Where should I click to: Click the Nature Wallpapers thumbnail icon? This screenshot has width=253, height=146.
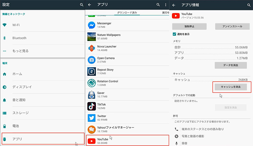click(x=91, y=37)
